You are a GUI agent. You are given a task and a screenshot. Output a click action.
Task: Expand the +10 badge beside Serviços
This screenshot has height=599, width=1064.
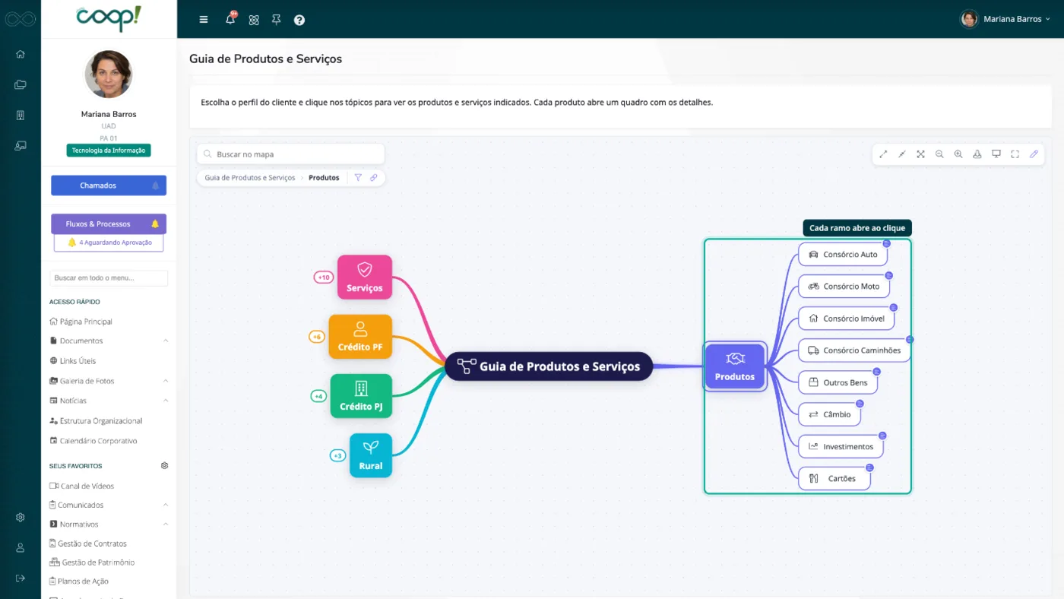(x=324, y=277)
